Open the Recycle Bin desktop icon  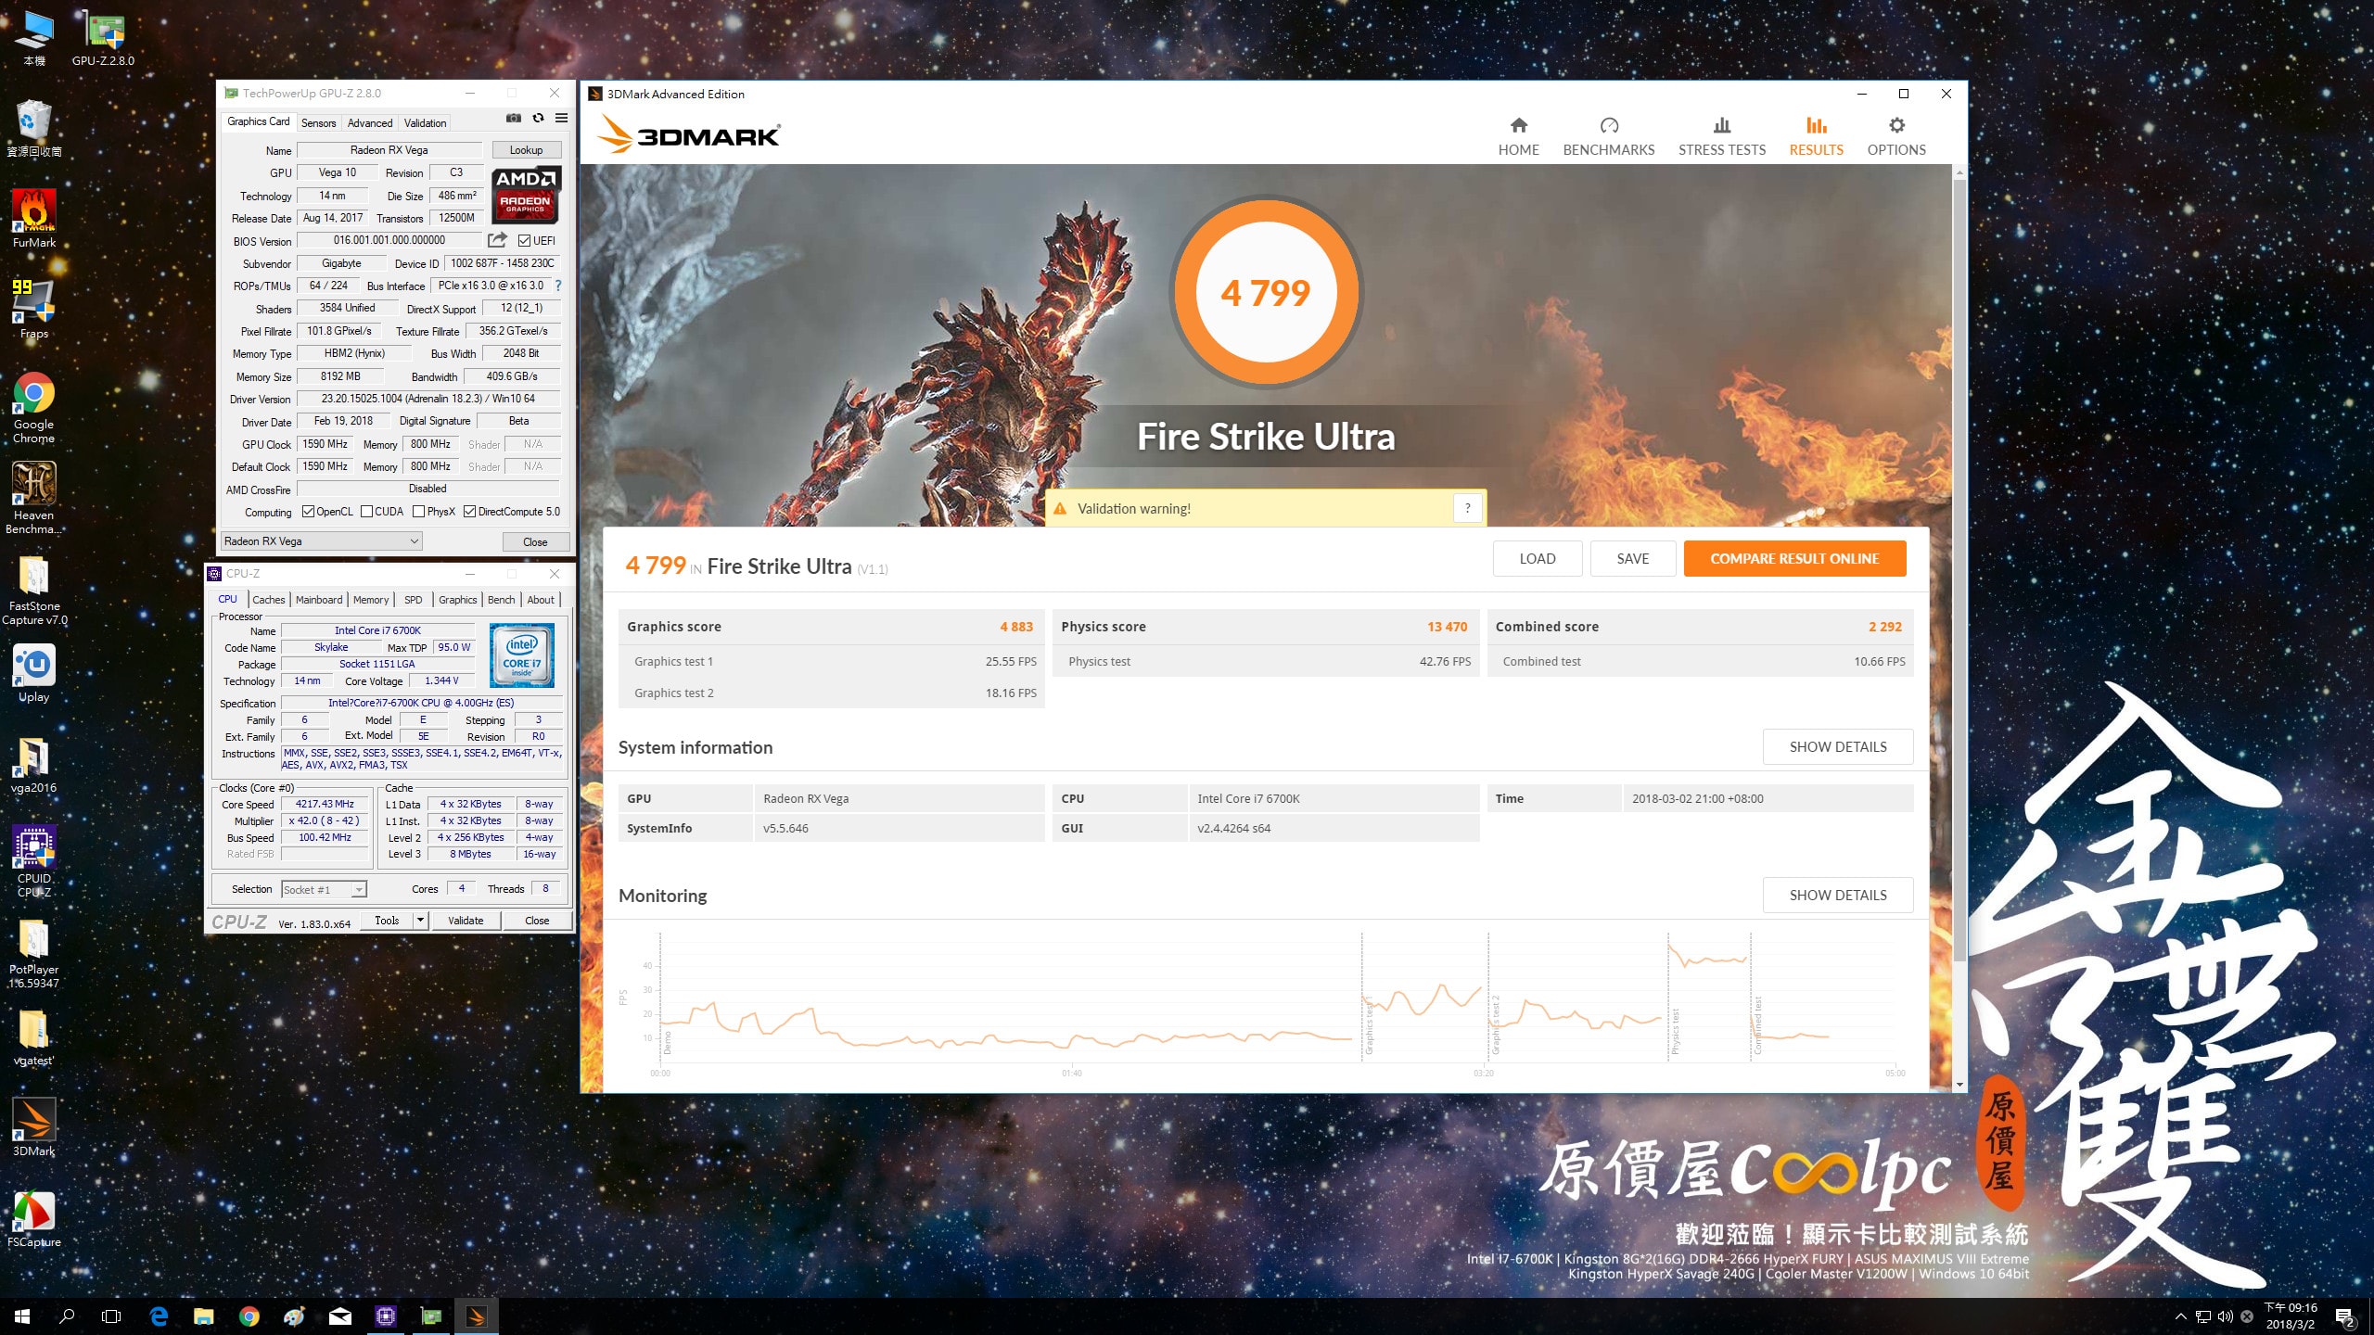pos(34,128)
